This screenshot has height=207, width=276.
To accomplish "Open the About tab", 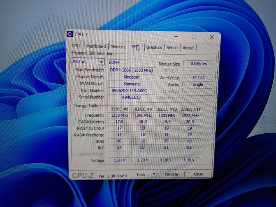I will [188, 48].
